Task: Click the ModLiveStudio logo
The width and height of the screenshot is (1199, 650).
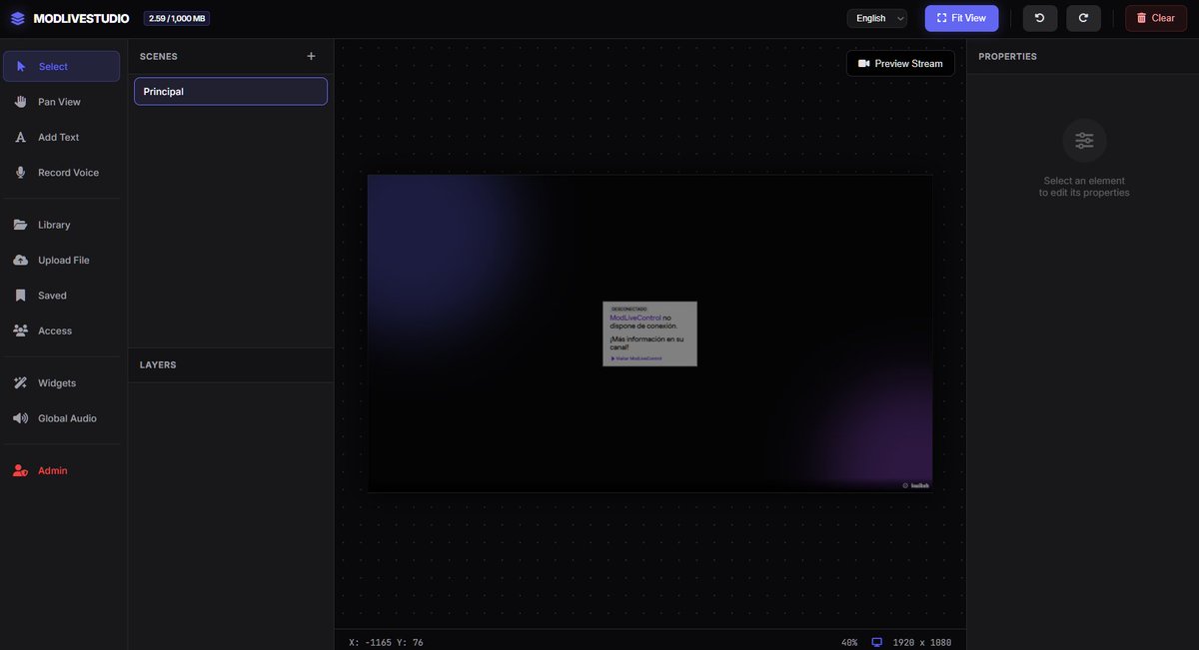Action: pos(70,18)
